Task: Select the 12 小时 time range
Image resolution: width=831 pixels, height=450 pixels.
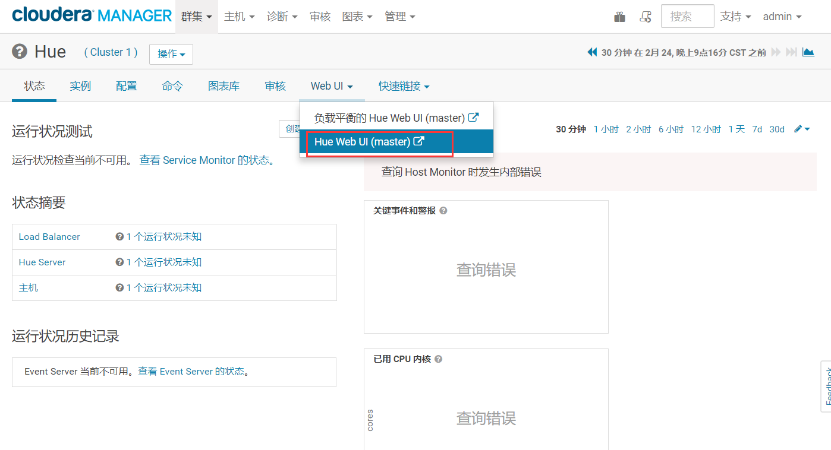Action: pos(706,129)
